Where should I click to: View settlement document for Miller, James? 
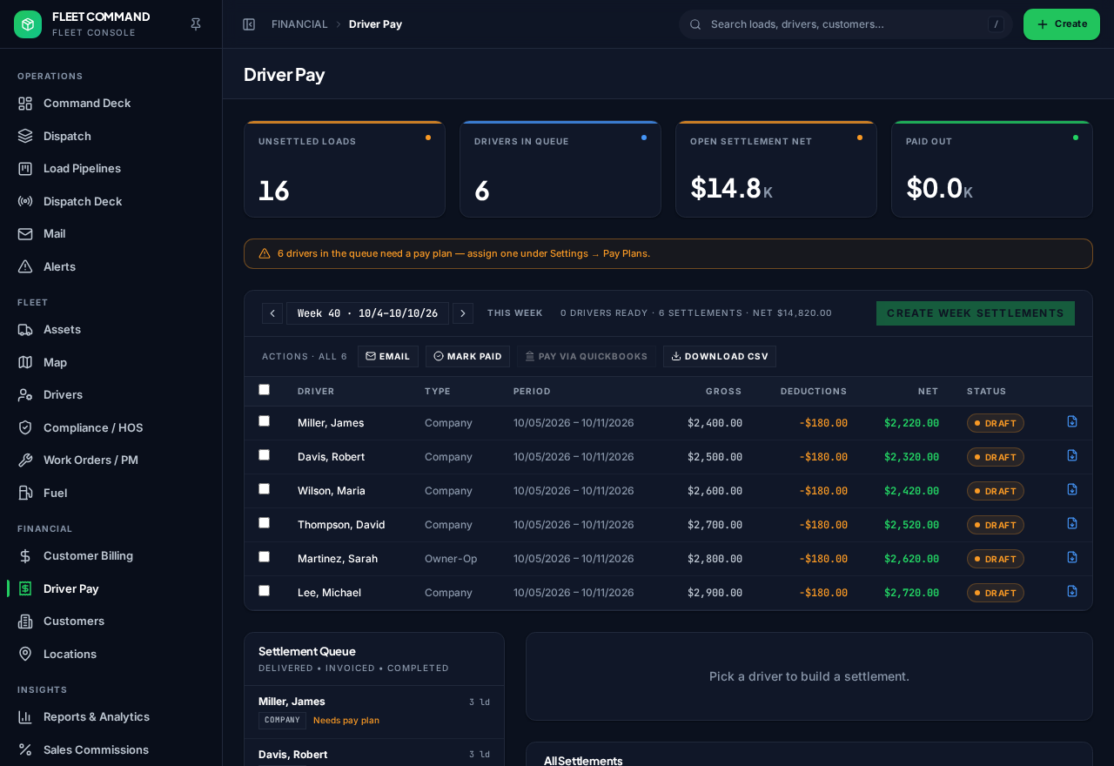[x=1072, y=422]
